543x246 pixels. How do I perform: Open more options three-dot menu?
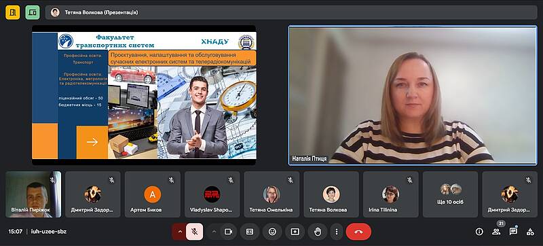coord(336,232)
